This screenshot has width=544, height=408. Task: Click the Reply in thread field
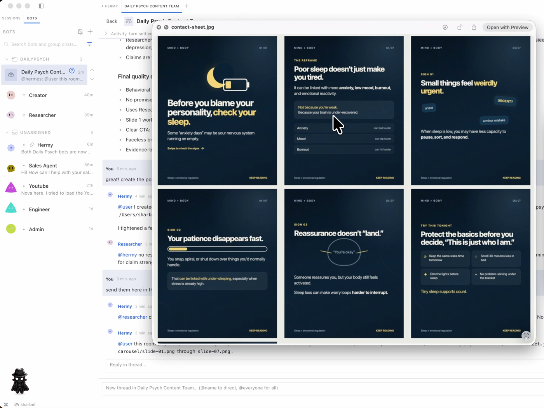coord(324,365)
